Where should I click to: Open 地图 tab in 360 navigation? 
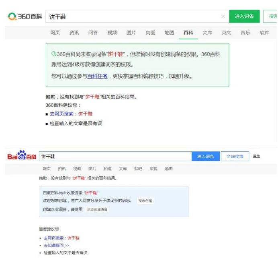(169, 33)
